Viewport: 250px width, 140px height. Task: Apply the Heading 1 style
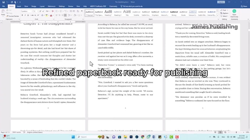(x=108, y=13)
